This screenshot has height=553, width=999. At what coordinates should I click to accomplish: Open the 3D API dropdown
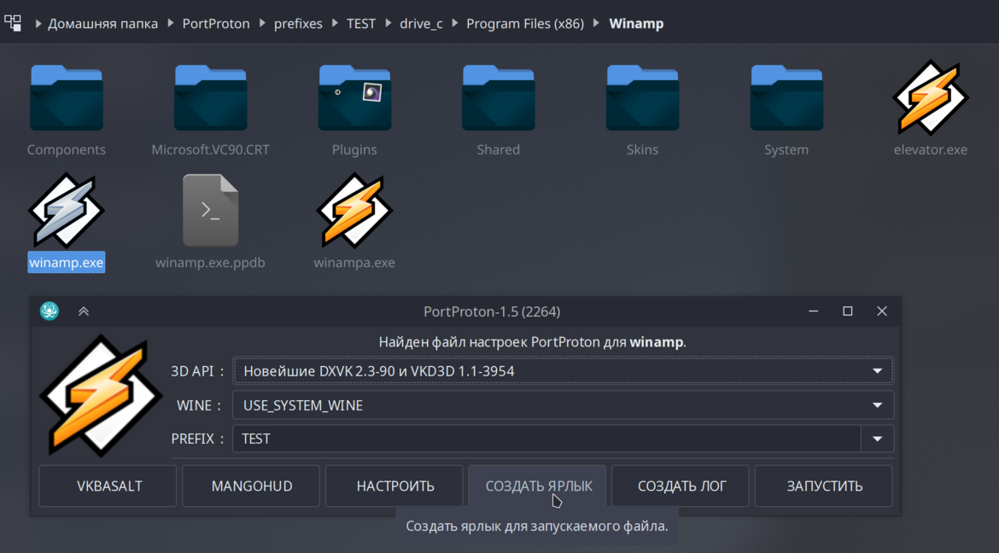pos(564,370)
